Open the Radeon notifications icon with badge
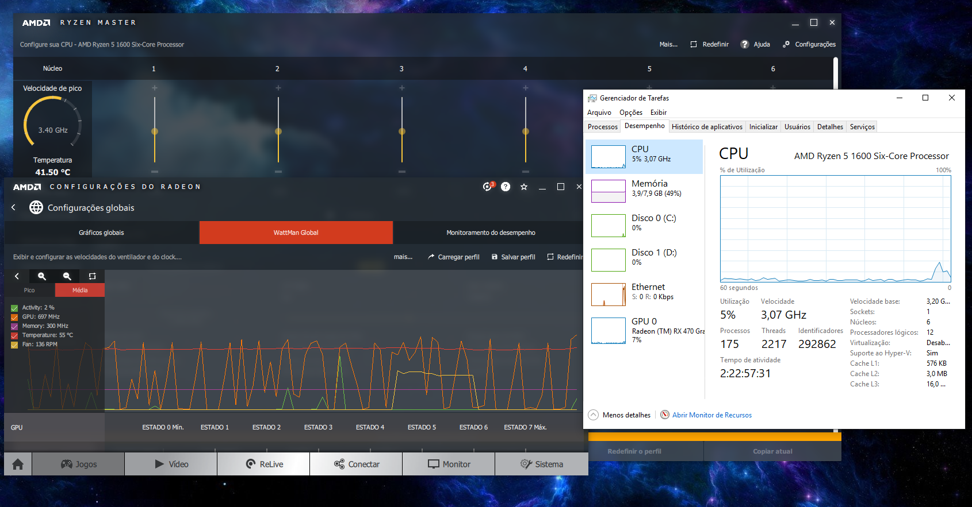972x507 pixels. click(x=488, y=186)
